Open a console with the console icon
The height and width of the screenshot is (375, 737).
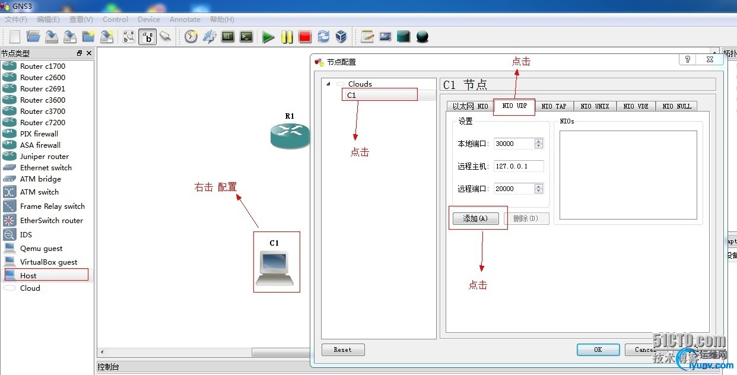point(246,36)
